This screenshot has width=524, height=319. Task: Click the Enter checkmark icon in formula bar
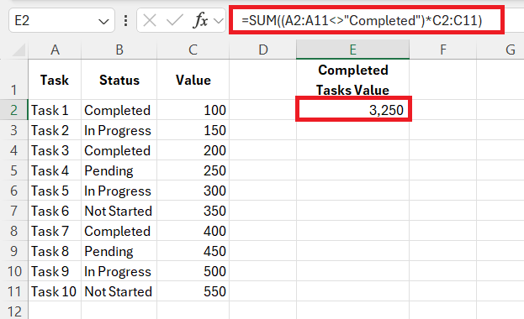pos(175,21)
